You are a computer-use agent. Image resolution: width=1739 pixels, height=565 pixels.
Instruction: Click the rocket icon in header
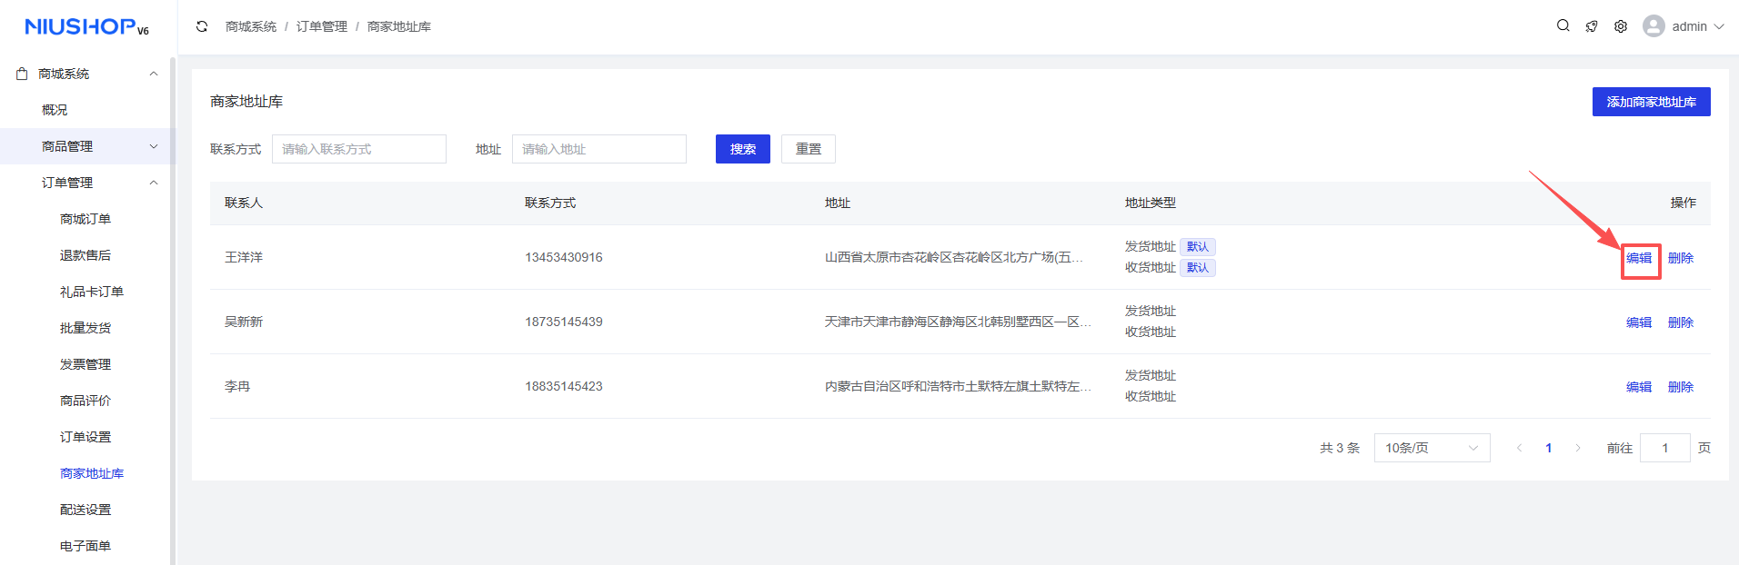(1592, 26)
